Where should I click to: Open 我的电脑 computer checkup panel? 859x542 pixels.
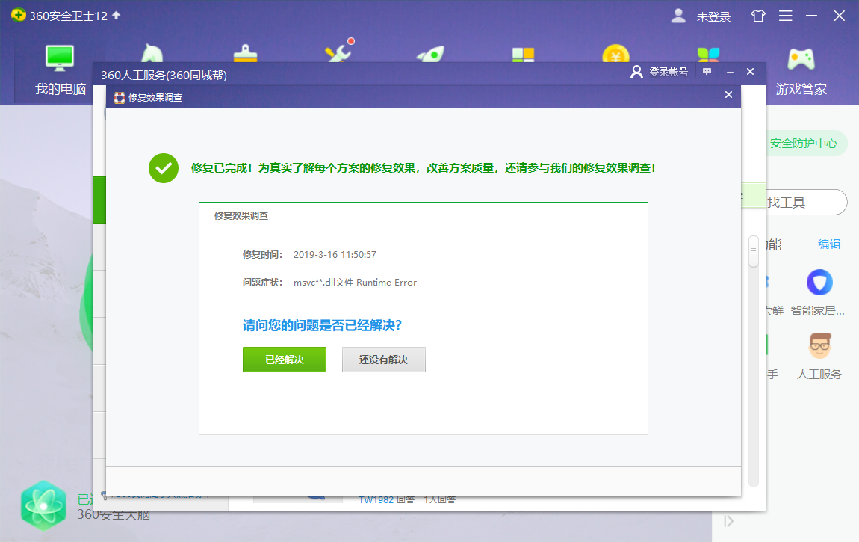59,58
